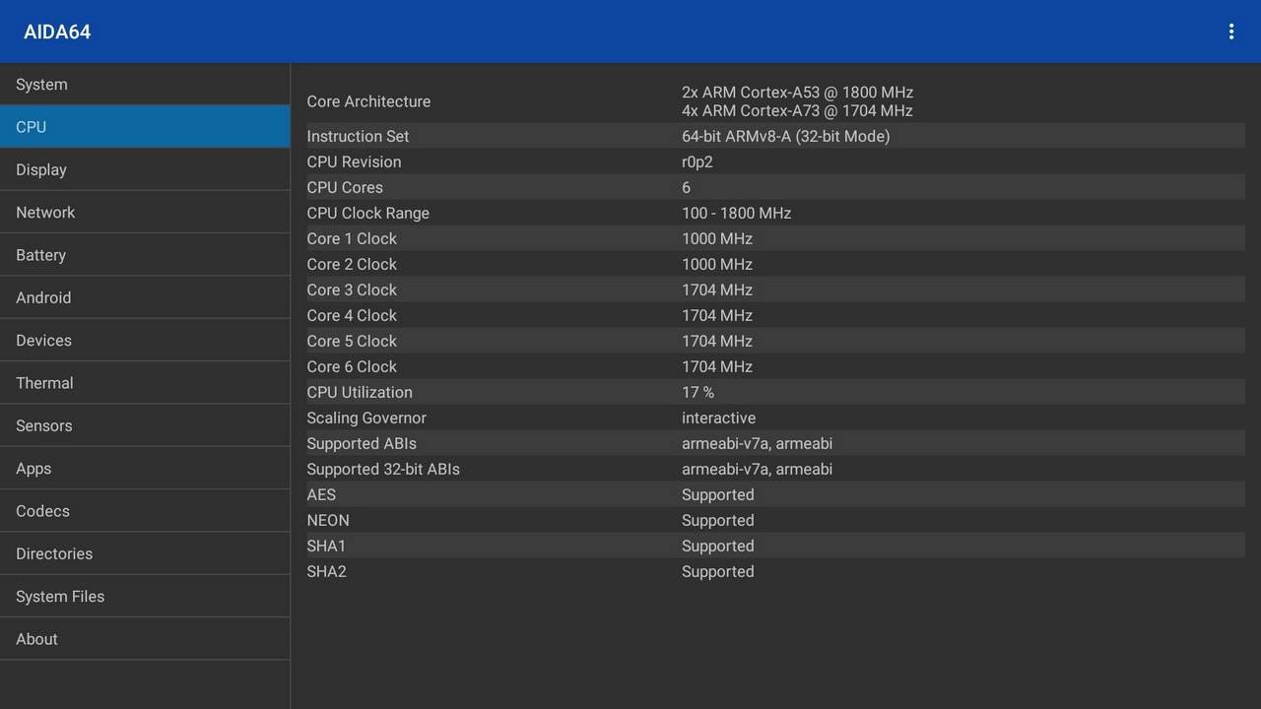Click the '64-bit ARMv8-A (32-bit Mode)' value
This screenshot has width=1261, height=709.
[x=785, y=136]
